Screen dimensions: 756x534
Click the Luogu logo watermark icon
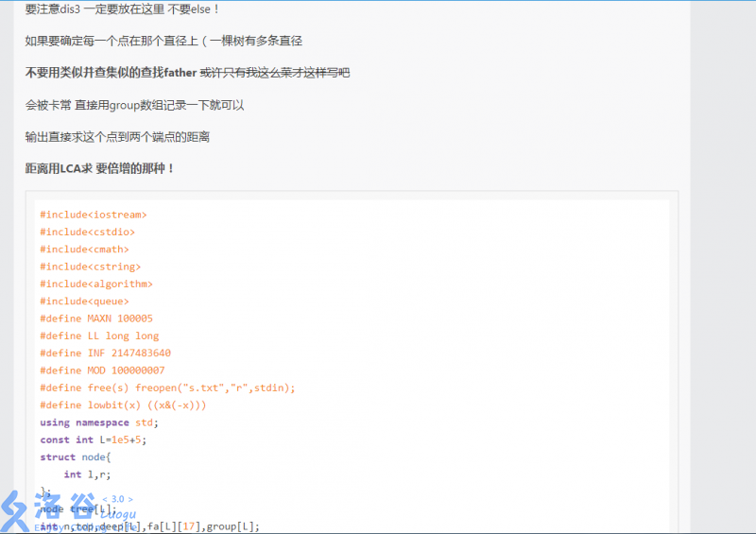coord(17,511)
